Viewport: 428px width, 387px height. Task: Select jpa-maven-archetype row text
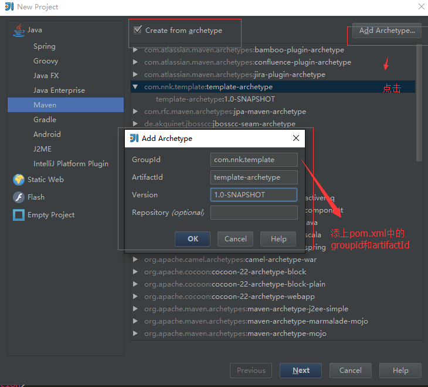[x=225, y=112]
